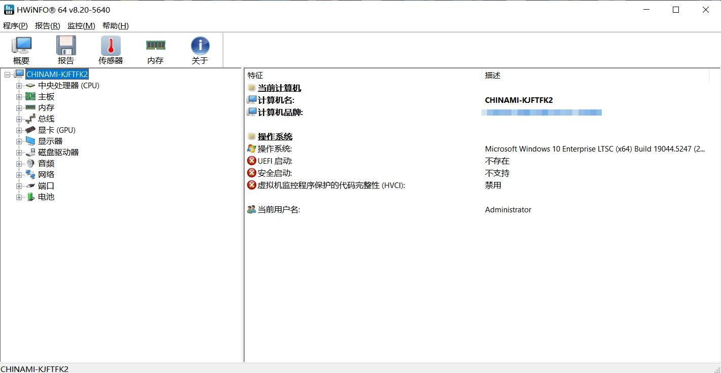Select the 中央处理器 (CPU) tree label
This screenshot has width=721, height=373.
69,86
